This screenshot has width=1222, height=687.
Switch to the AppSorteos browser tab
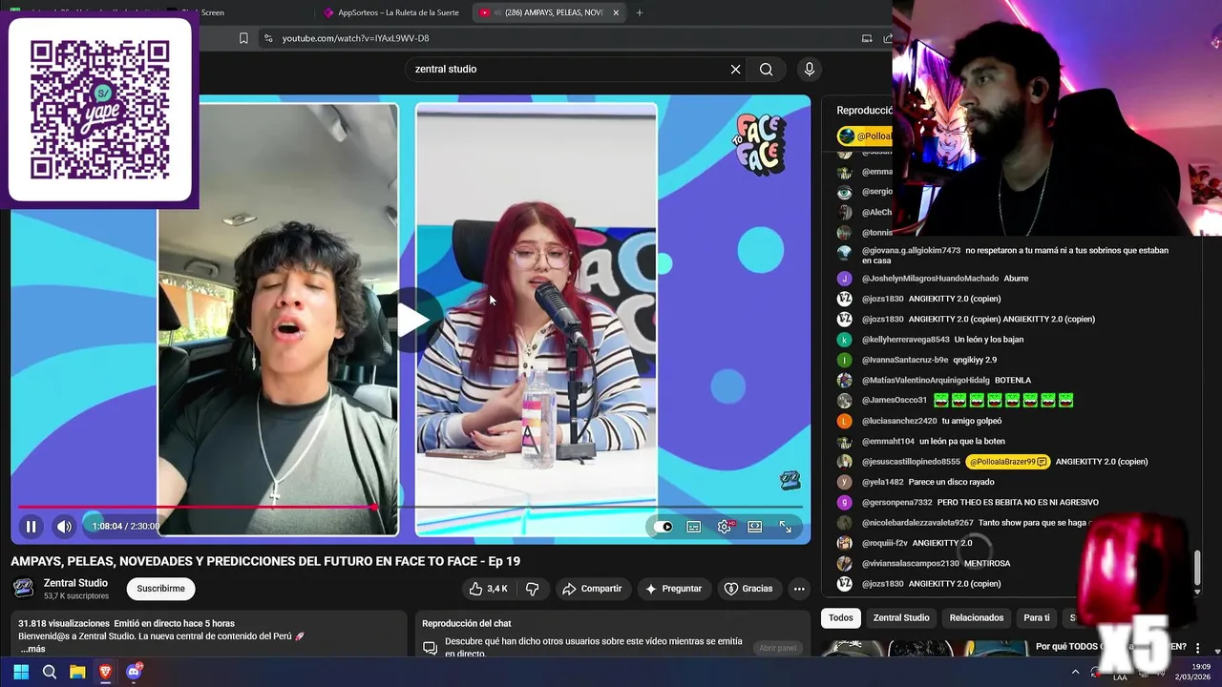tap(391, 12)
